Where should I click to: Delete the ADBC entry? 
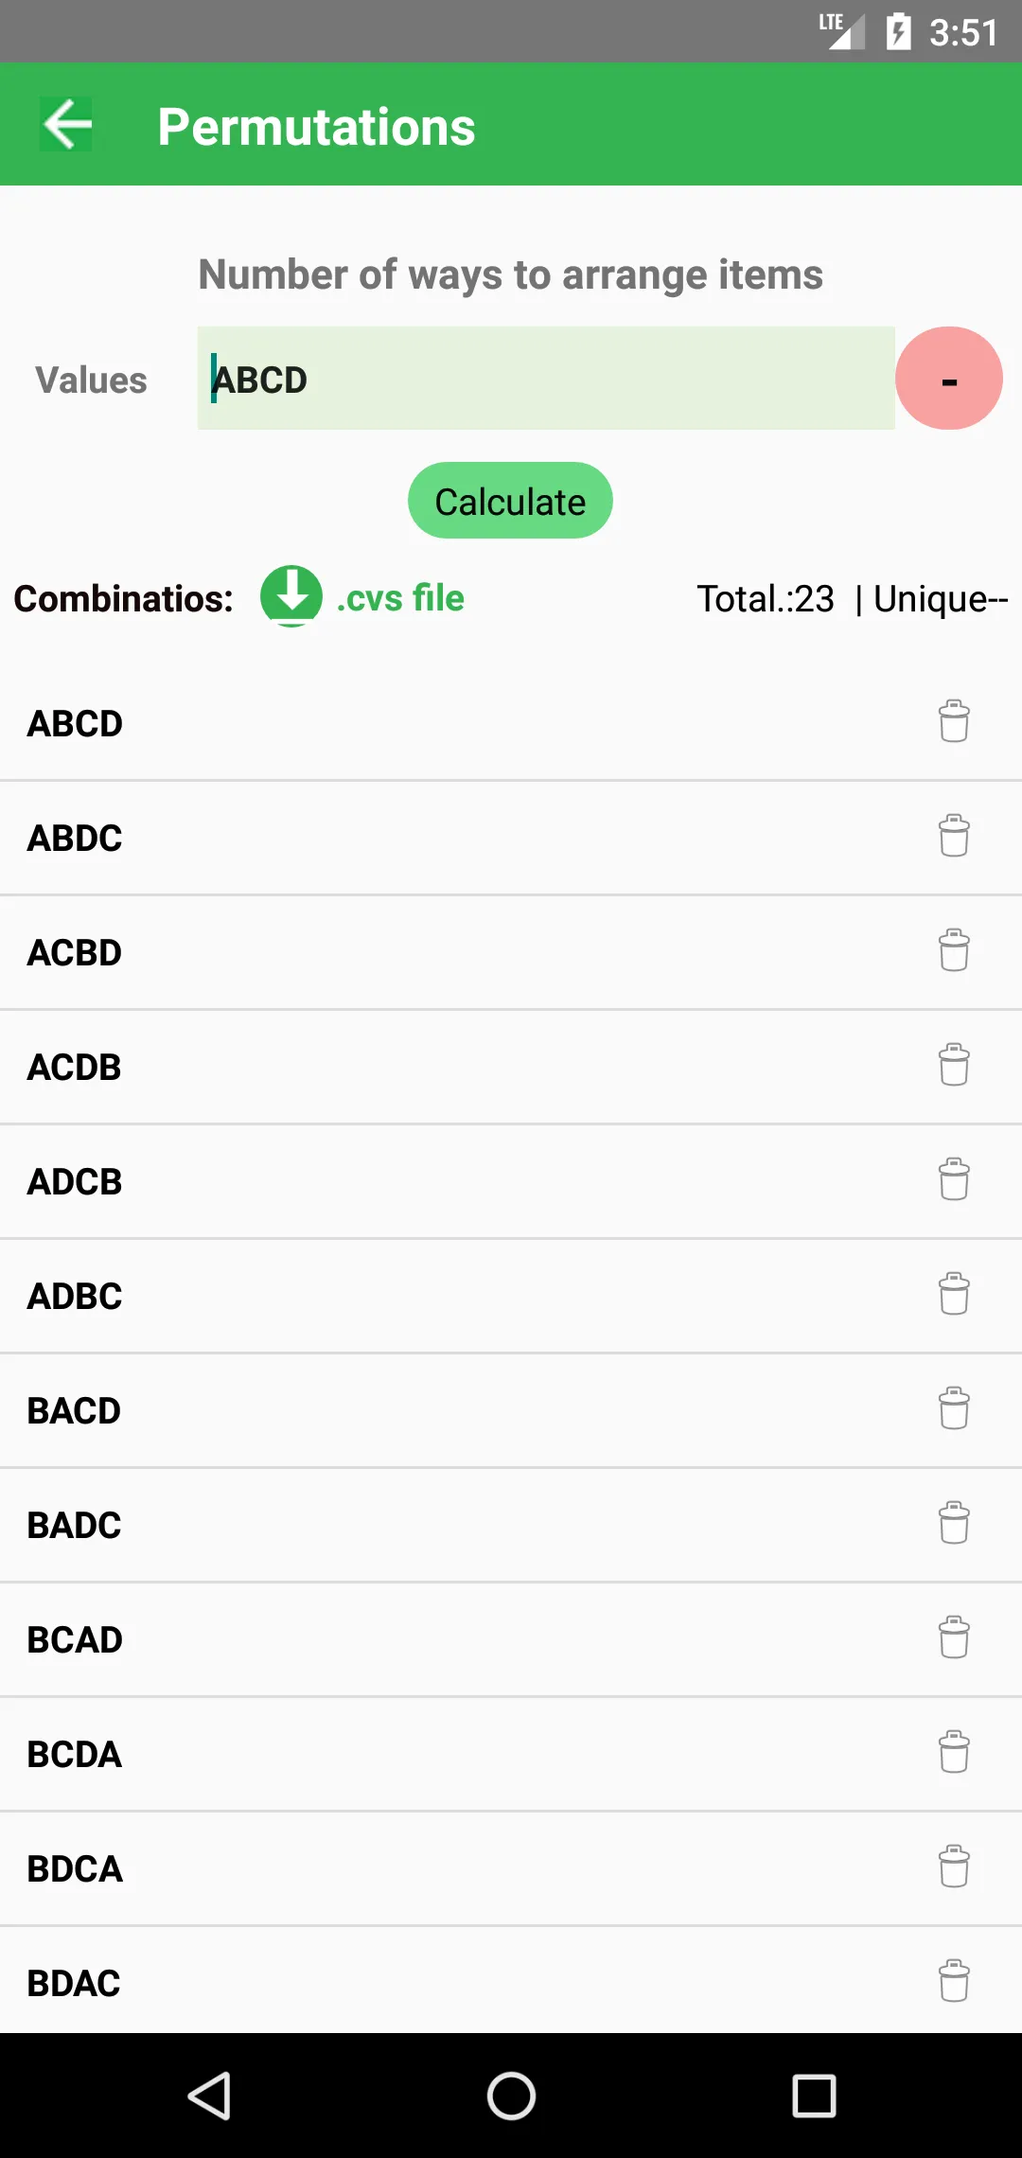pos(954,1294)
